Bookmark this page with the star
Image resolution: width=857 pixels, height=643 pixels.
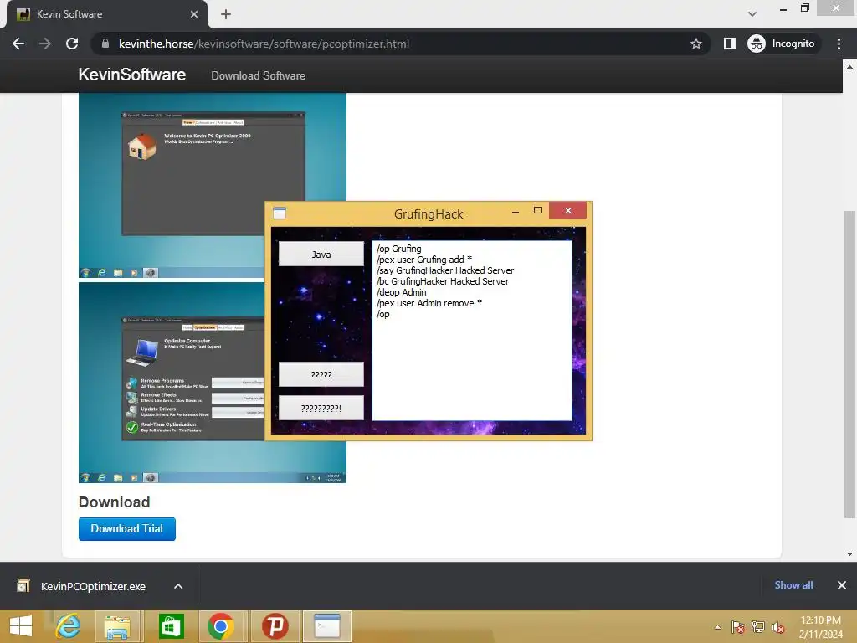pos(695,44)
